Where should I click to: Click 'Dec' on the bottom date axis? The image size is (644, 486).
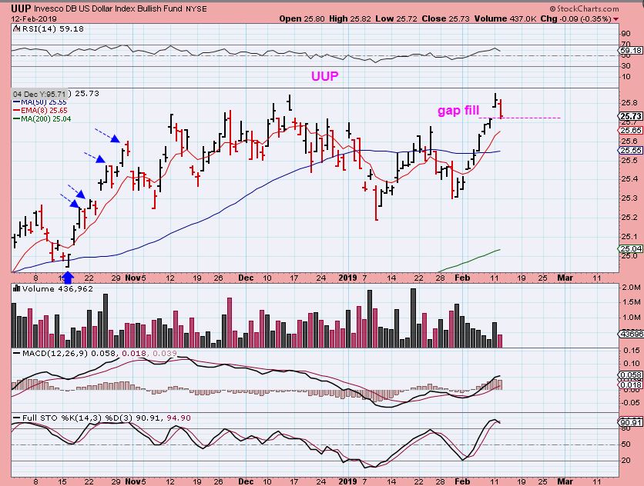coord(246,481)
